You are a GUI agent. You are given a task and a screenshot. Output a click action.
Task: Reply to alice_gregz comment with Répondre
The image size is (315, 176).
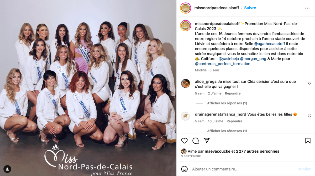pyautogui.click(x=233, y=93)
